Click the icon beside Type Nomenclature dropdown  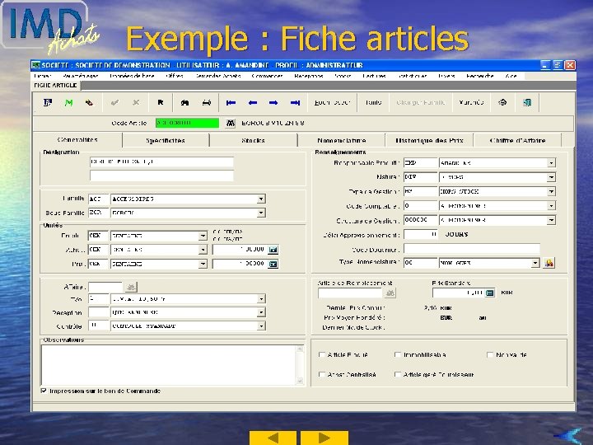coord(549,263)
